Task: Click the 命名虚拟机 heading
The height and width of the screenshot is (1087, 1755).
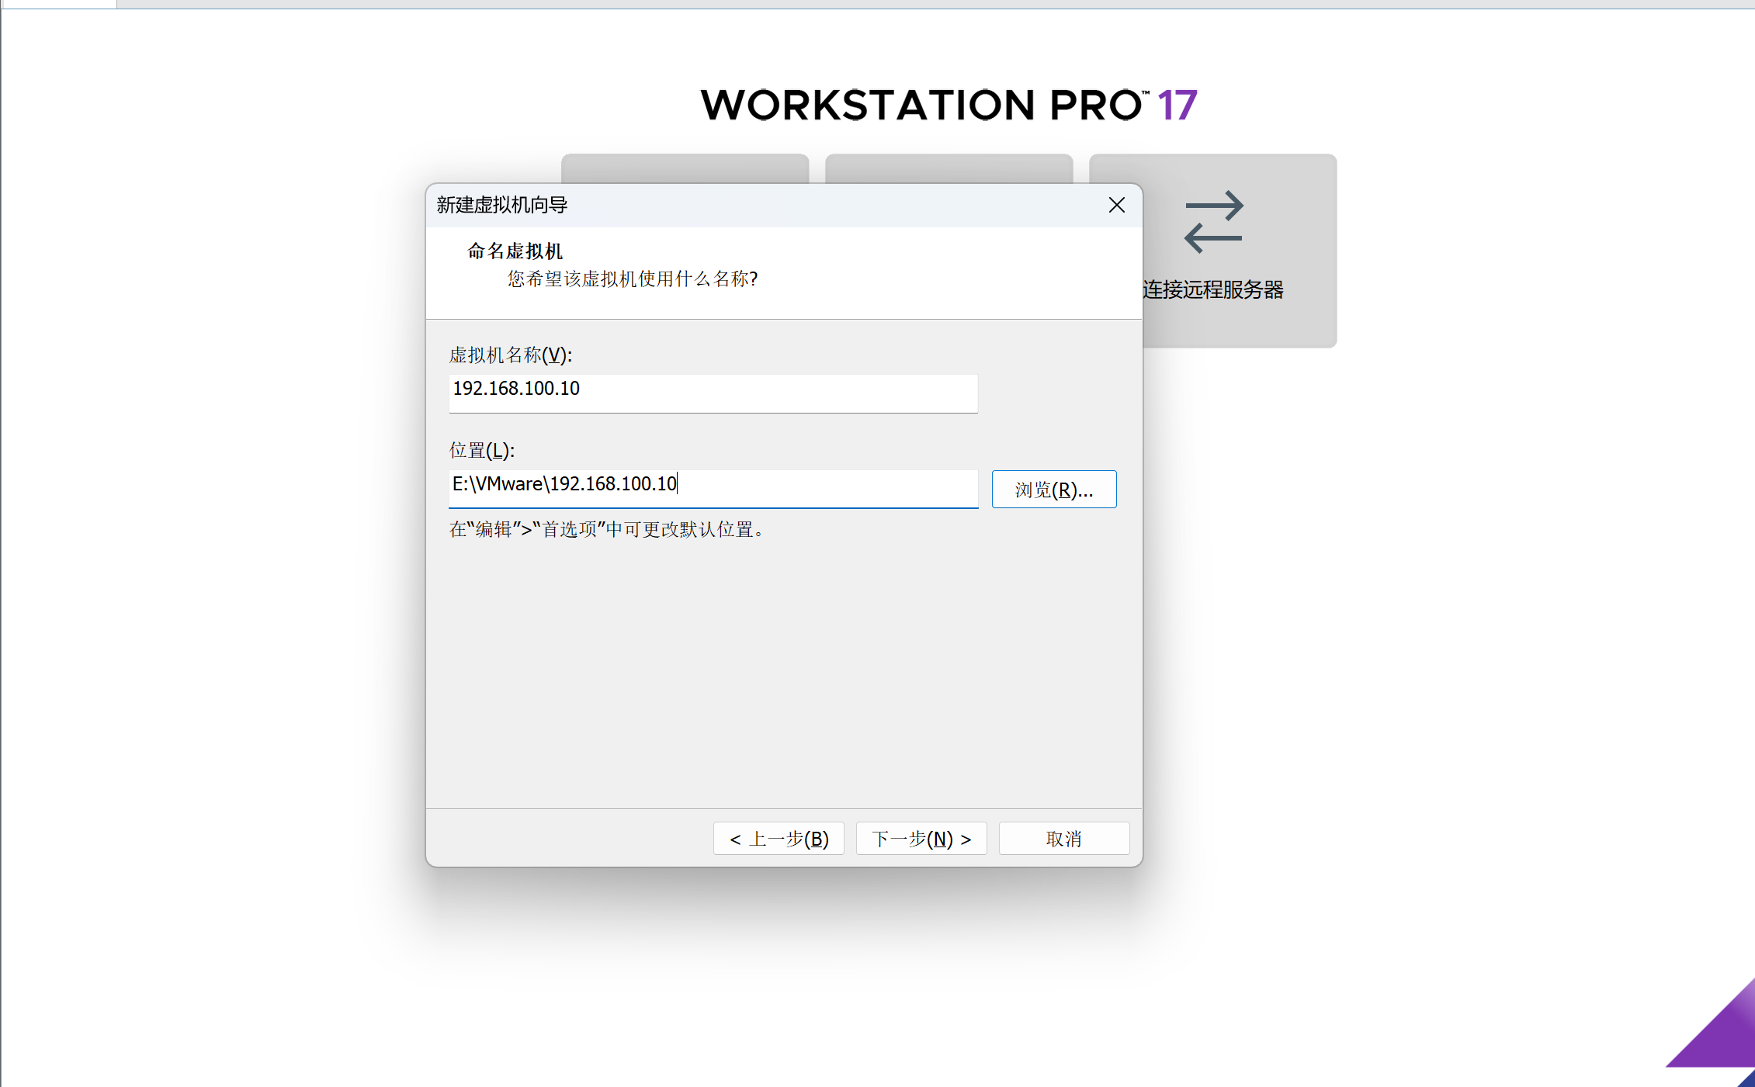Action: (515, 251)
